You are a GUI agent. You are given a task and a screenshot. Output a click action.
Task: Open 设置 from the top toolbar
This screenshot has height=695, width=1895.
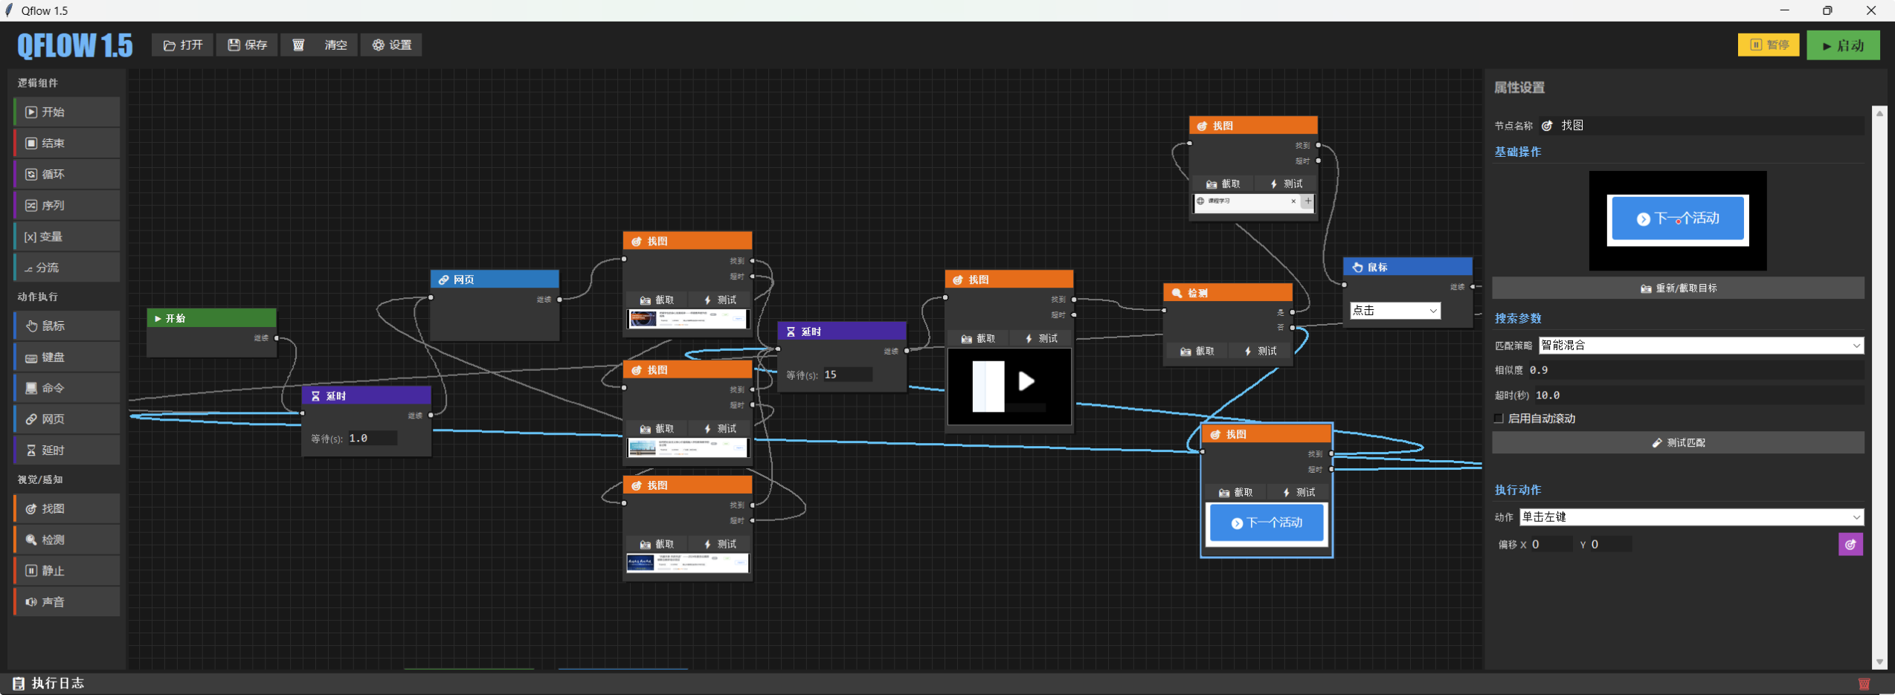coord(392,45)
